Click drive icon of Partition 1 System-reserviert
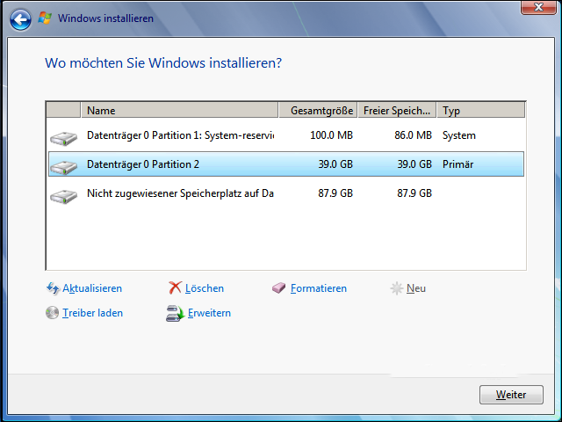 click(x=63, y=138)
